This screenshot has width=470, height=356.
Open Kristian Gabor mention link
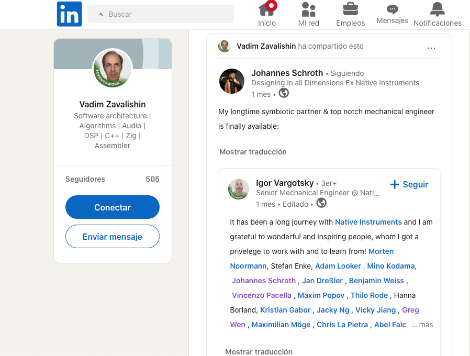(x=285, y=310)
